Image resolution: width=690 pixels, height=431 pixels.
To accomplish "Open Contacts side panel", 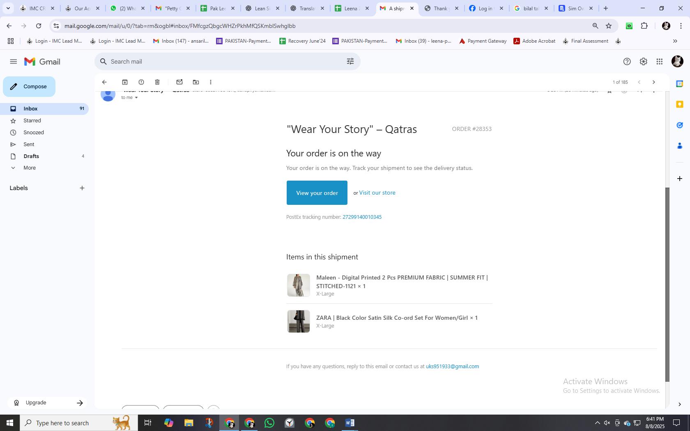I will (x=680, y=146).
